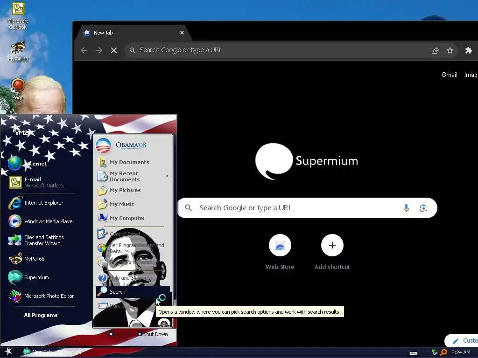478x358 pixels.
Task: Bookmark this tab with star icon
Action: coord(450,50)
